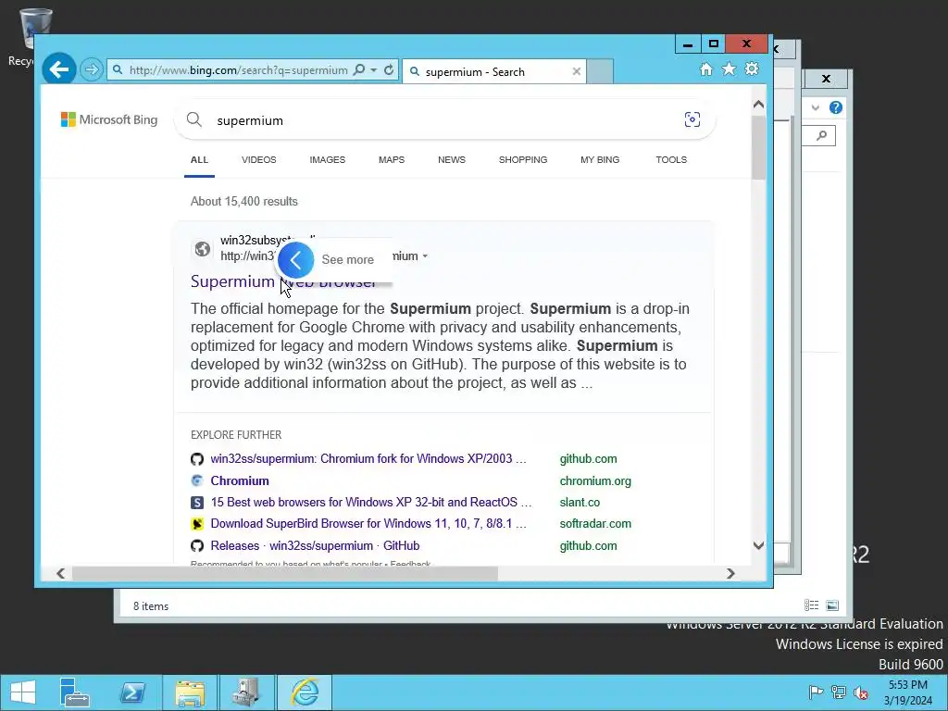Image resolution: width=948 pixels, height=711 pixels.
Task: Expand the result URL dropdown caret
Action: (x=425, y=256)
